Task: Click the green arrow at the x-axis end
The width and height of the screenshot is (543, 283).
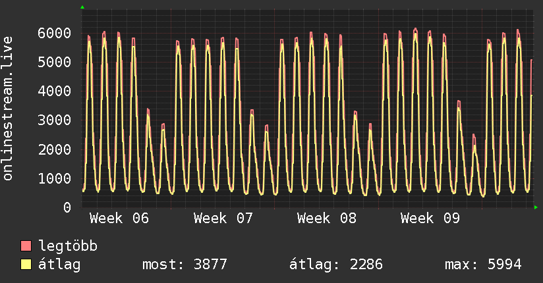Action: tap(536, 207)
